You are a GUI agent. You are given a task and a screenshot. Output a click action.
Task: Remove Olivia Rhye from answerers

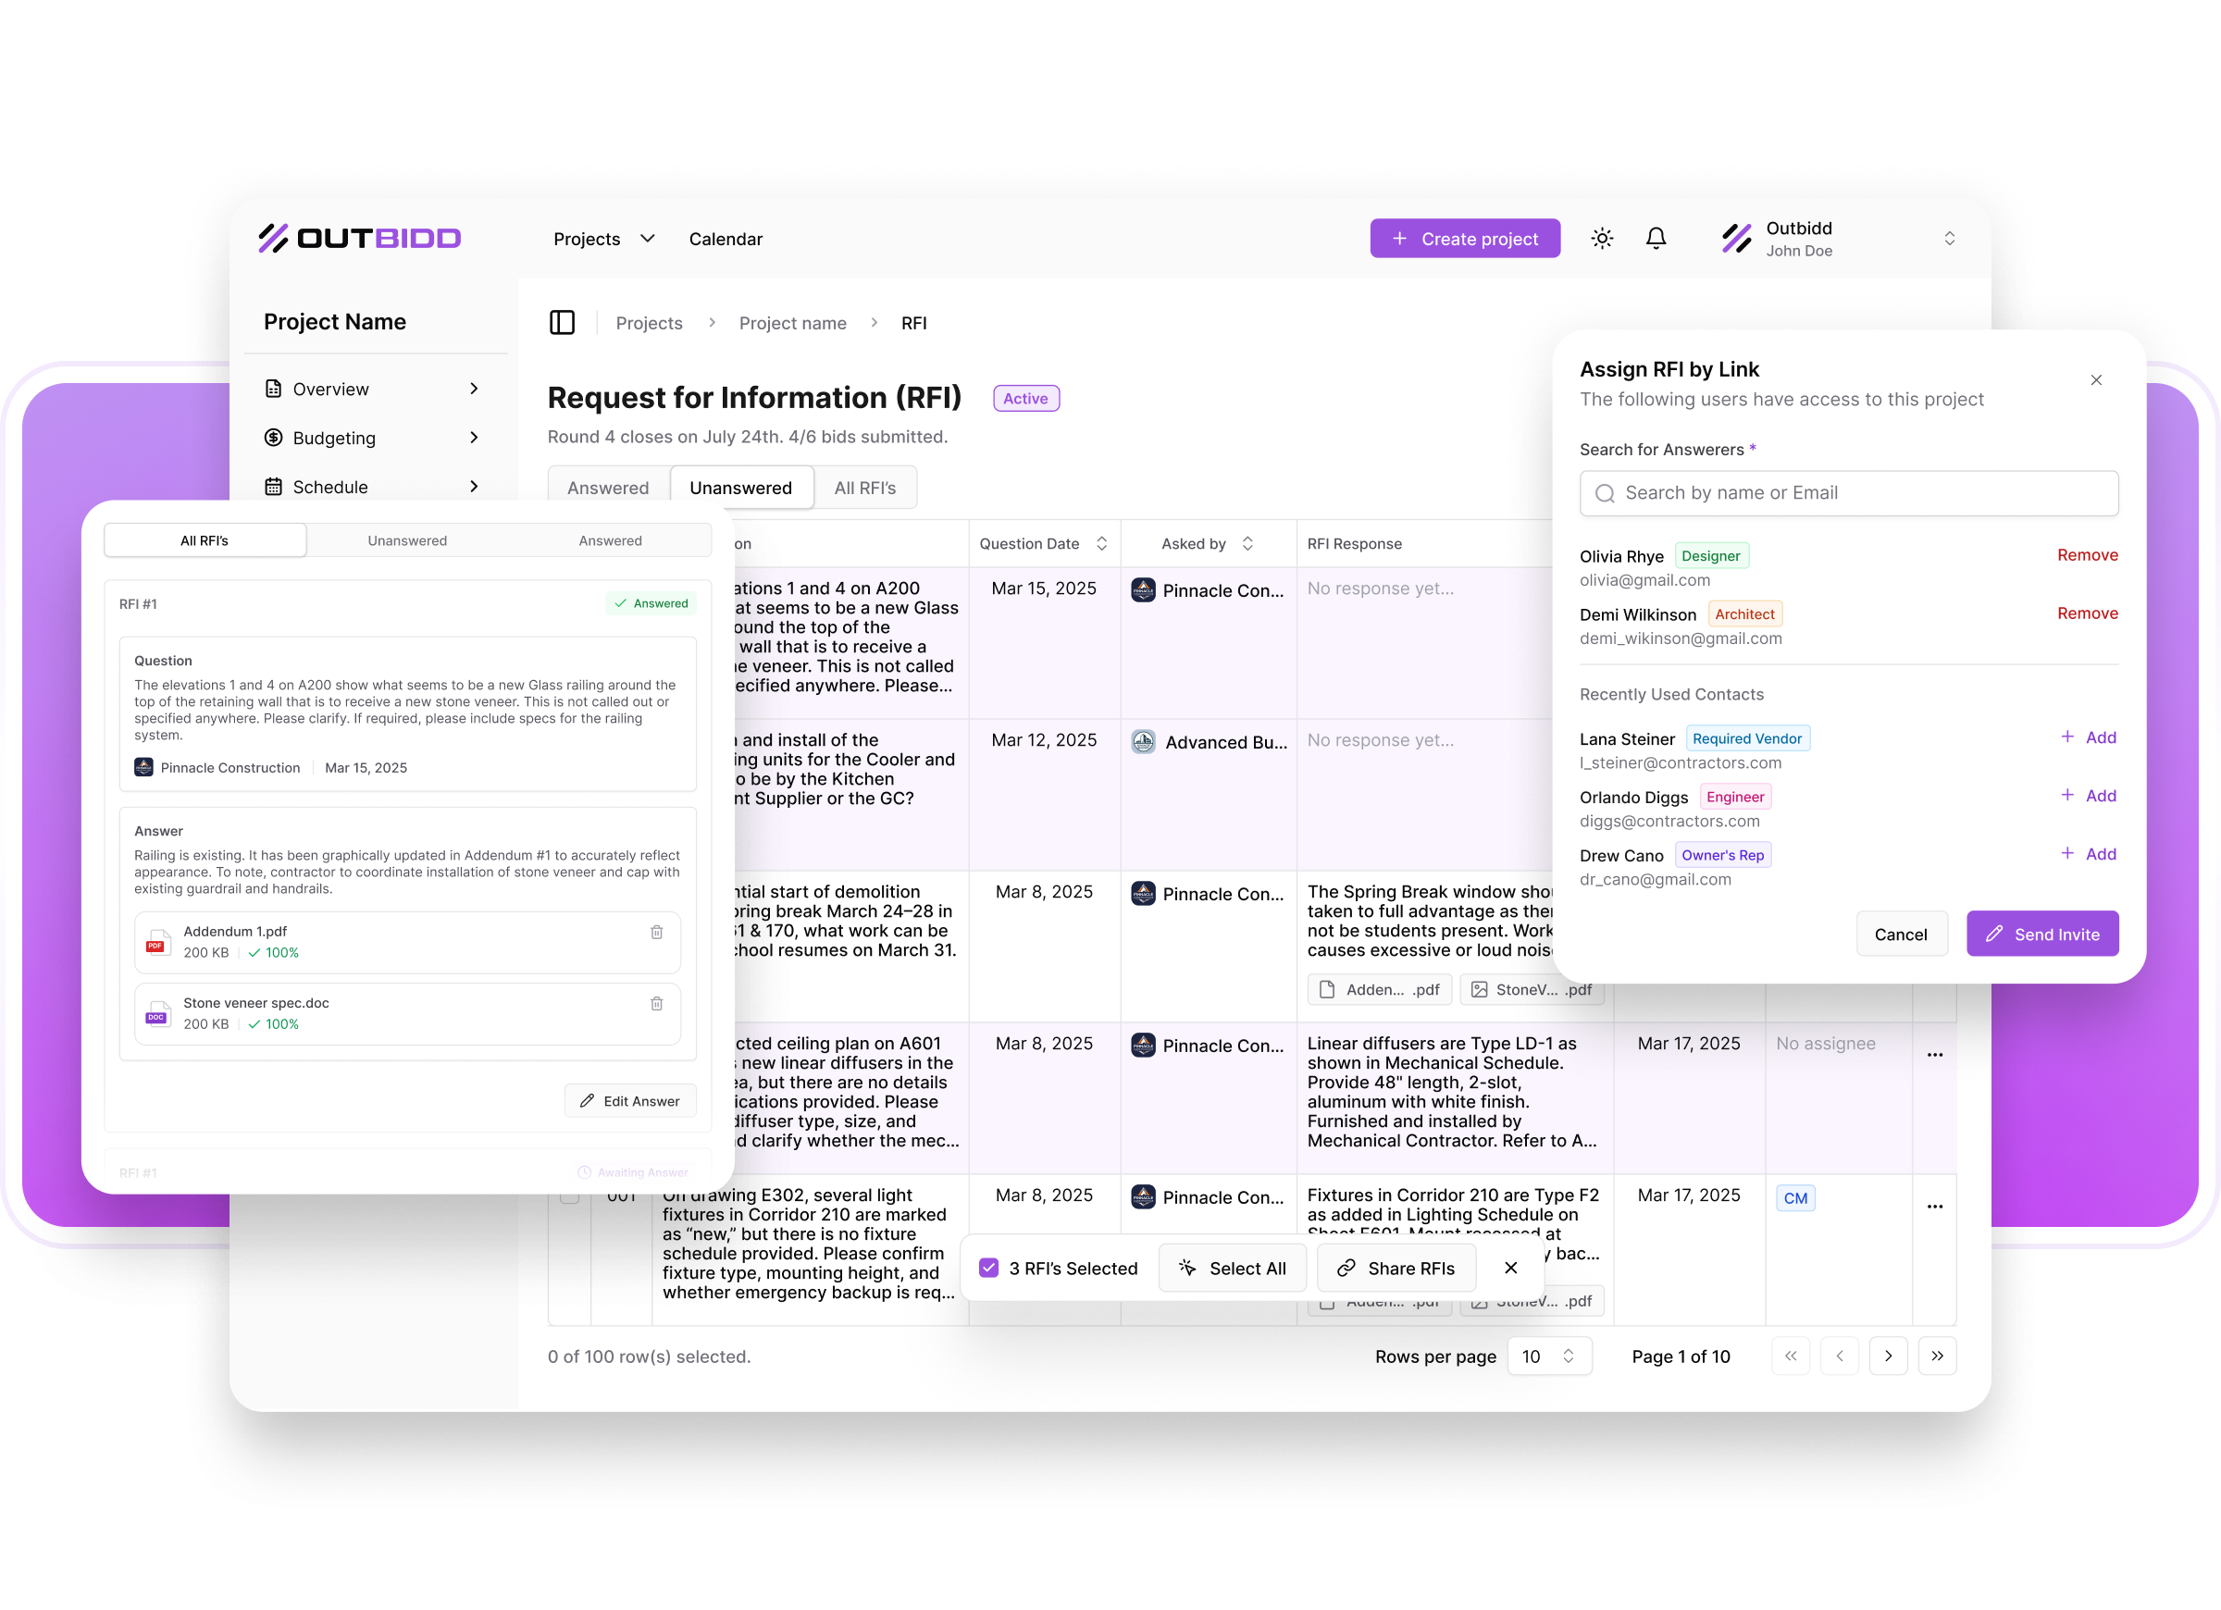2087,555
